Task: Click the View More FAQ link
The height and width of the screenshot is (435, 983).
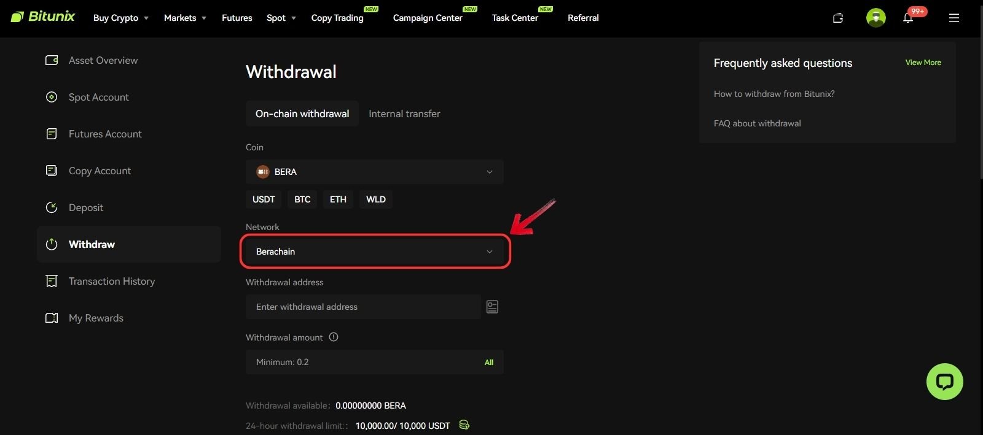Action: click(923, 63)
